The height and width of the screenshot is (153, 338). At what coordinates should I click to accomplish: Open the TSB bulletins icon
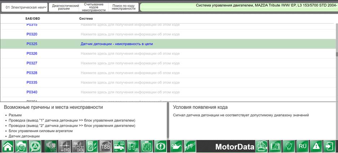(105, 146)
